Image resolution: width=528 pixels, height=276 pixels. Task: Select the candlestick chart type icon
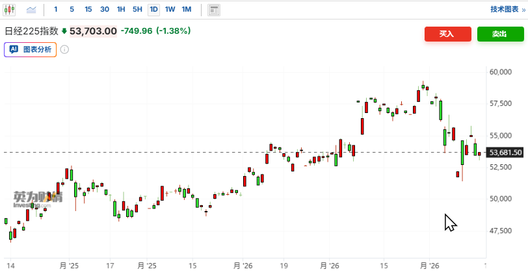[10, 10]
